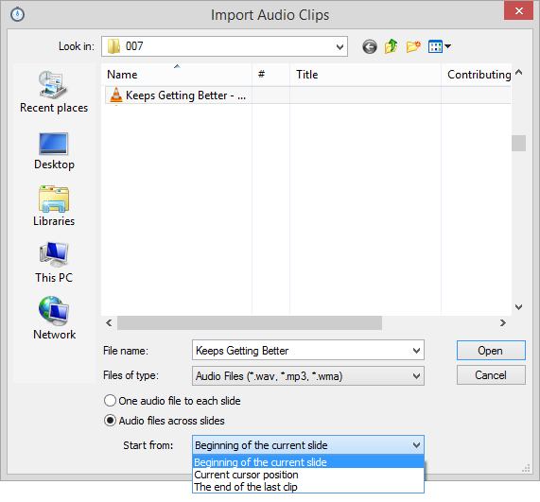The height and width of the screenshot is (502, 540).
Task: Click the Up One Level folder icon
Action: [392, 46]
